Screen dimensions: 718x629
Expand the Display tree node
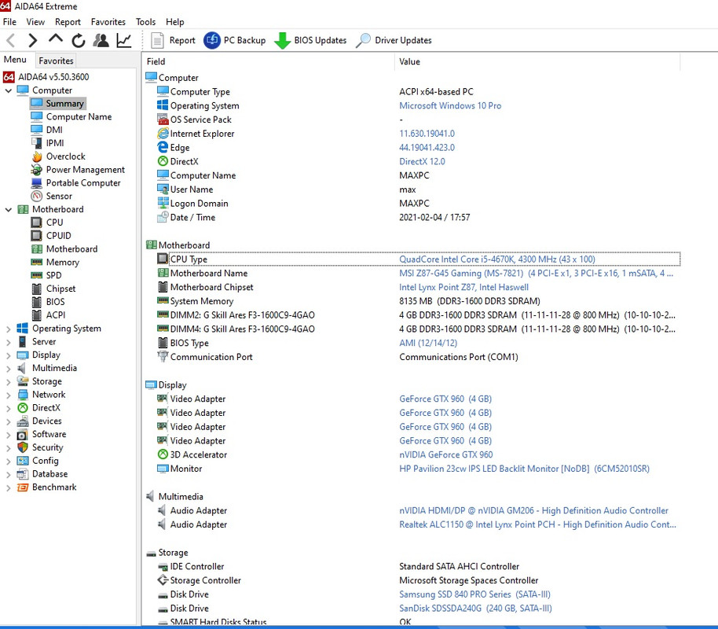(x=8, y=355)
